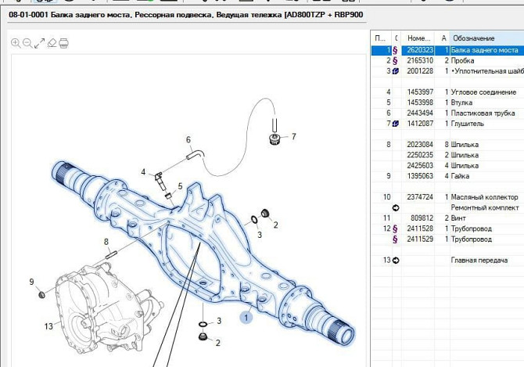Click blue note icon on row 7 Глушитель
This screenshot has width=524, height=367.
(395, 124)
